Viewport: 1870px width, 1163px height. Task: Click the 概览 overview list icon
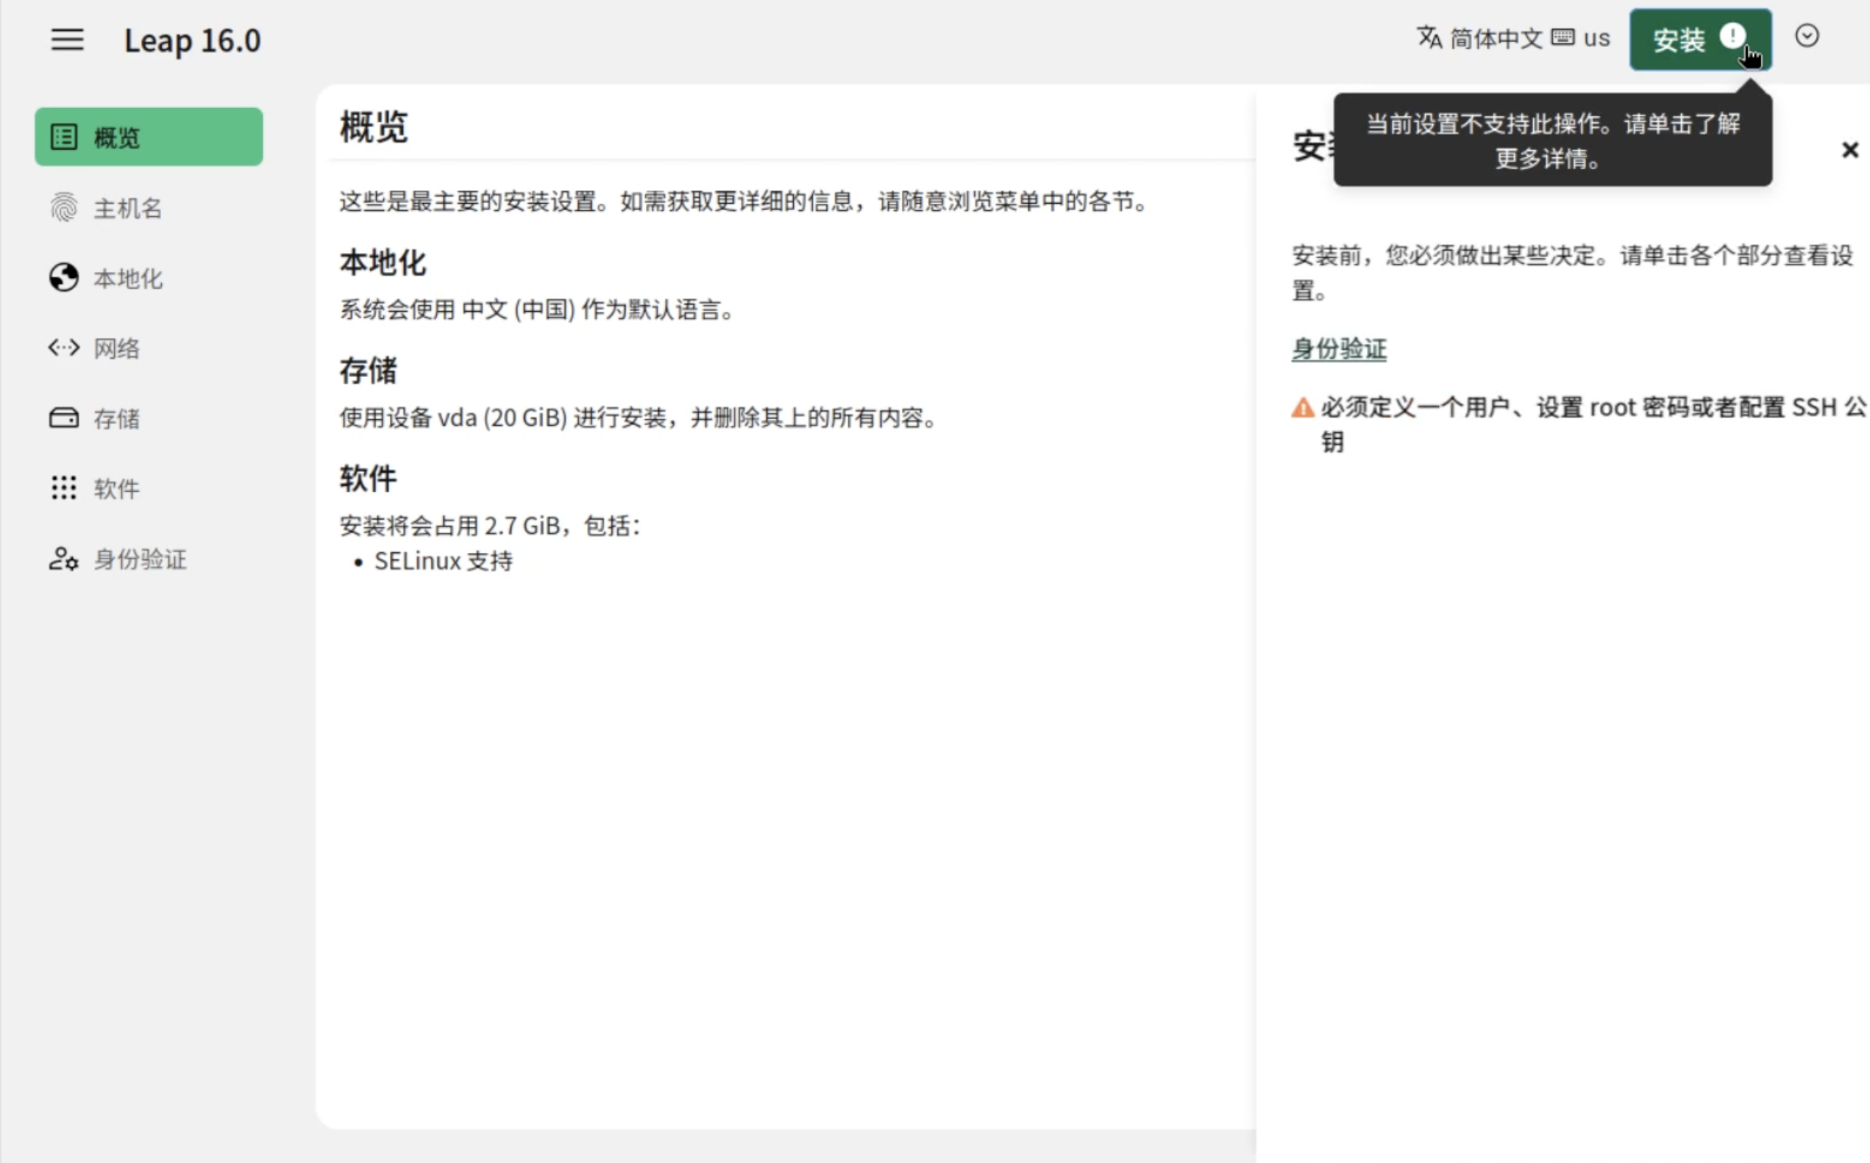tap(64, 137)
